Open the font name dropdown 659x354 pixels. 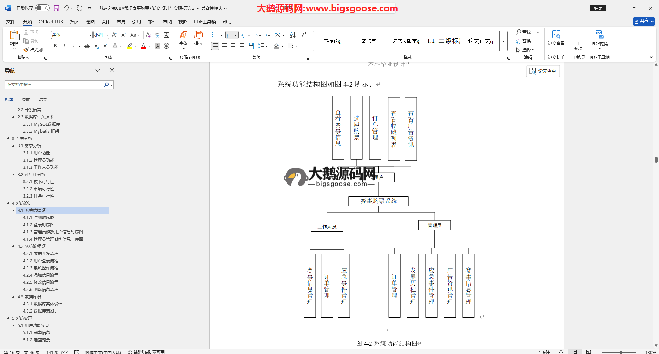click(90, 35)
